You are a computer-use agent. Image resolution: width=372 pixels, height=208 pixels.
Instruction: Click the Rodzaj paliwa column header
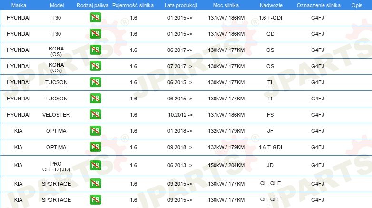coord(92,5)
